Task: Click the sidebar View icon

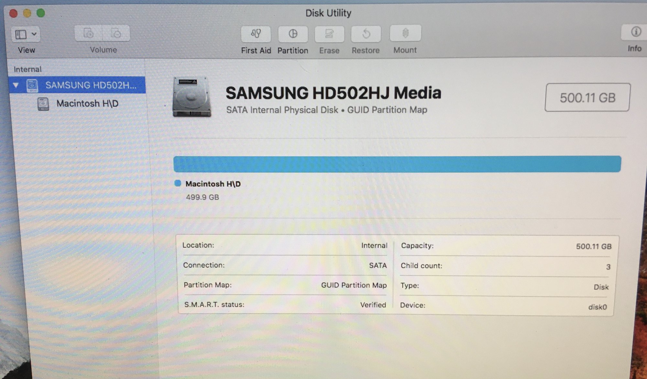Action: tap(21, 34)
